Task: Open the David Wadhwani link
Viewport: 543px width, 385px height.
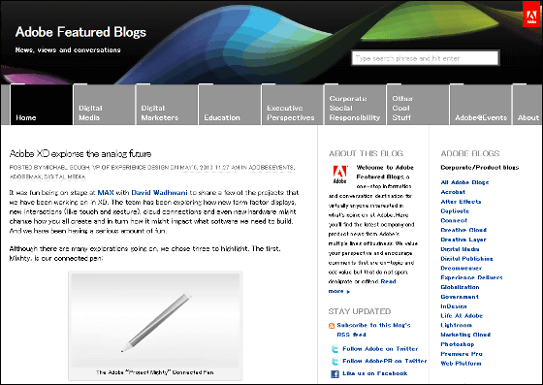Action: (x=159, y=192)
